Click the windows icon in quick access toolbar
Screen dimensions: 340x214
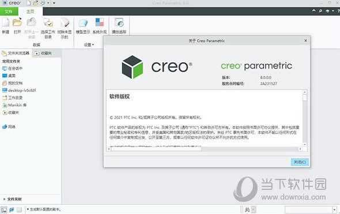pyautogui.click(x=43, y=3)
